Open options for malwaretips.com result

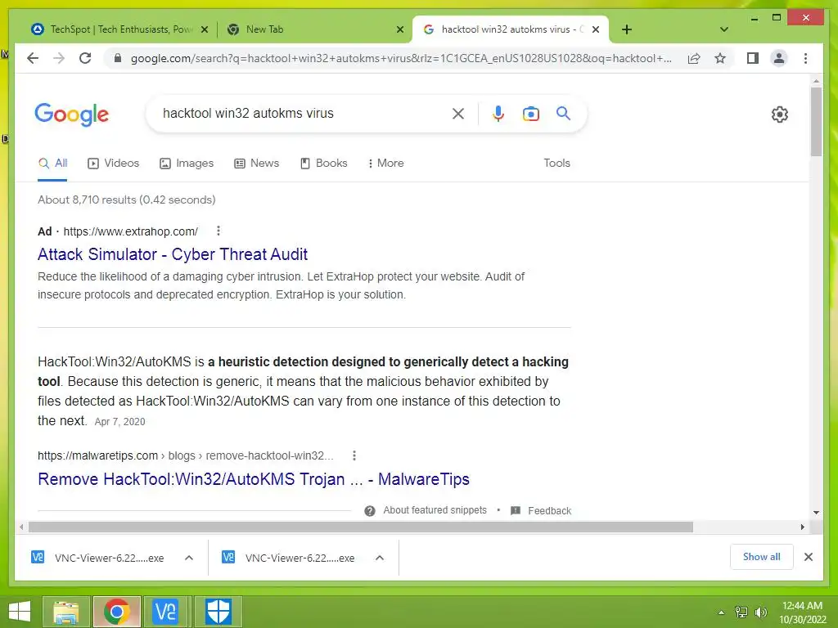(x=354, y=455)
